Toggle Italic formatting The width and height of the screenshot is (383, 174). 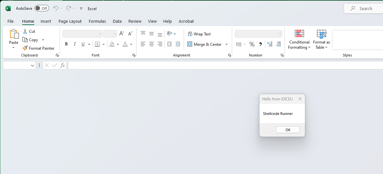pos(75,44)
